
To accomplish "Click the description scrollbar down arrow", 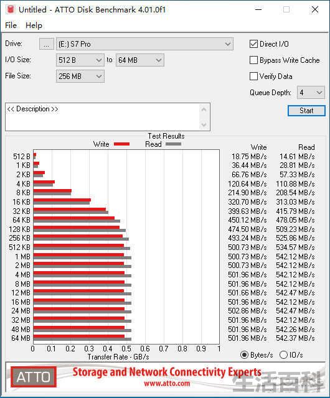I will coord(204,124).
